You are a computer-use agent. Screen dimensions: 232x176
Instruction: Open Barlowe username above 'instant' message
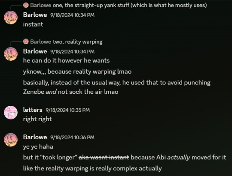pos(35,15)
